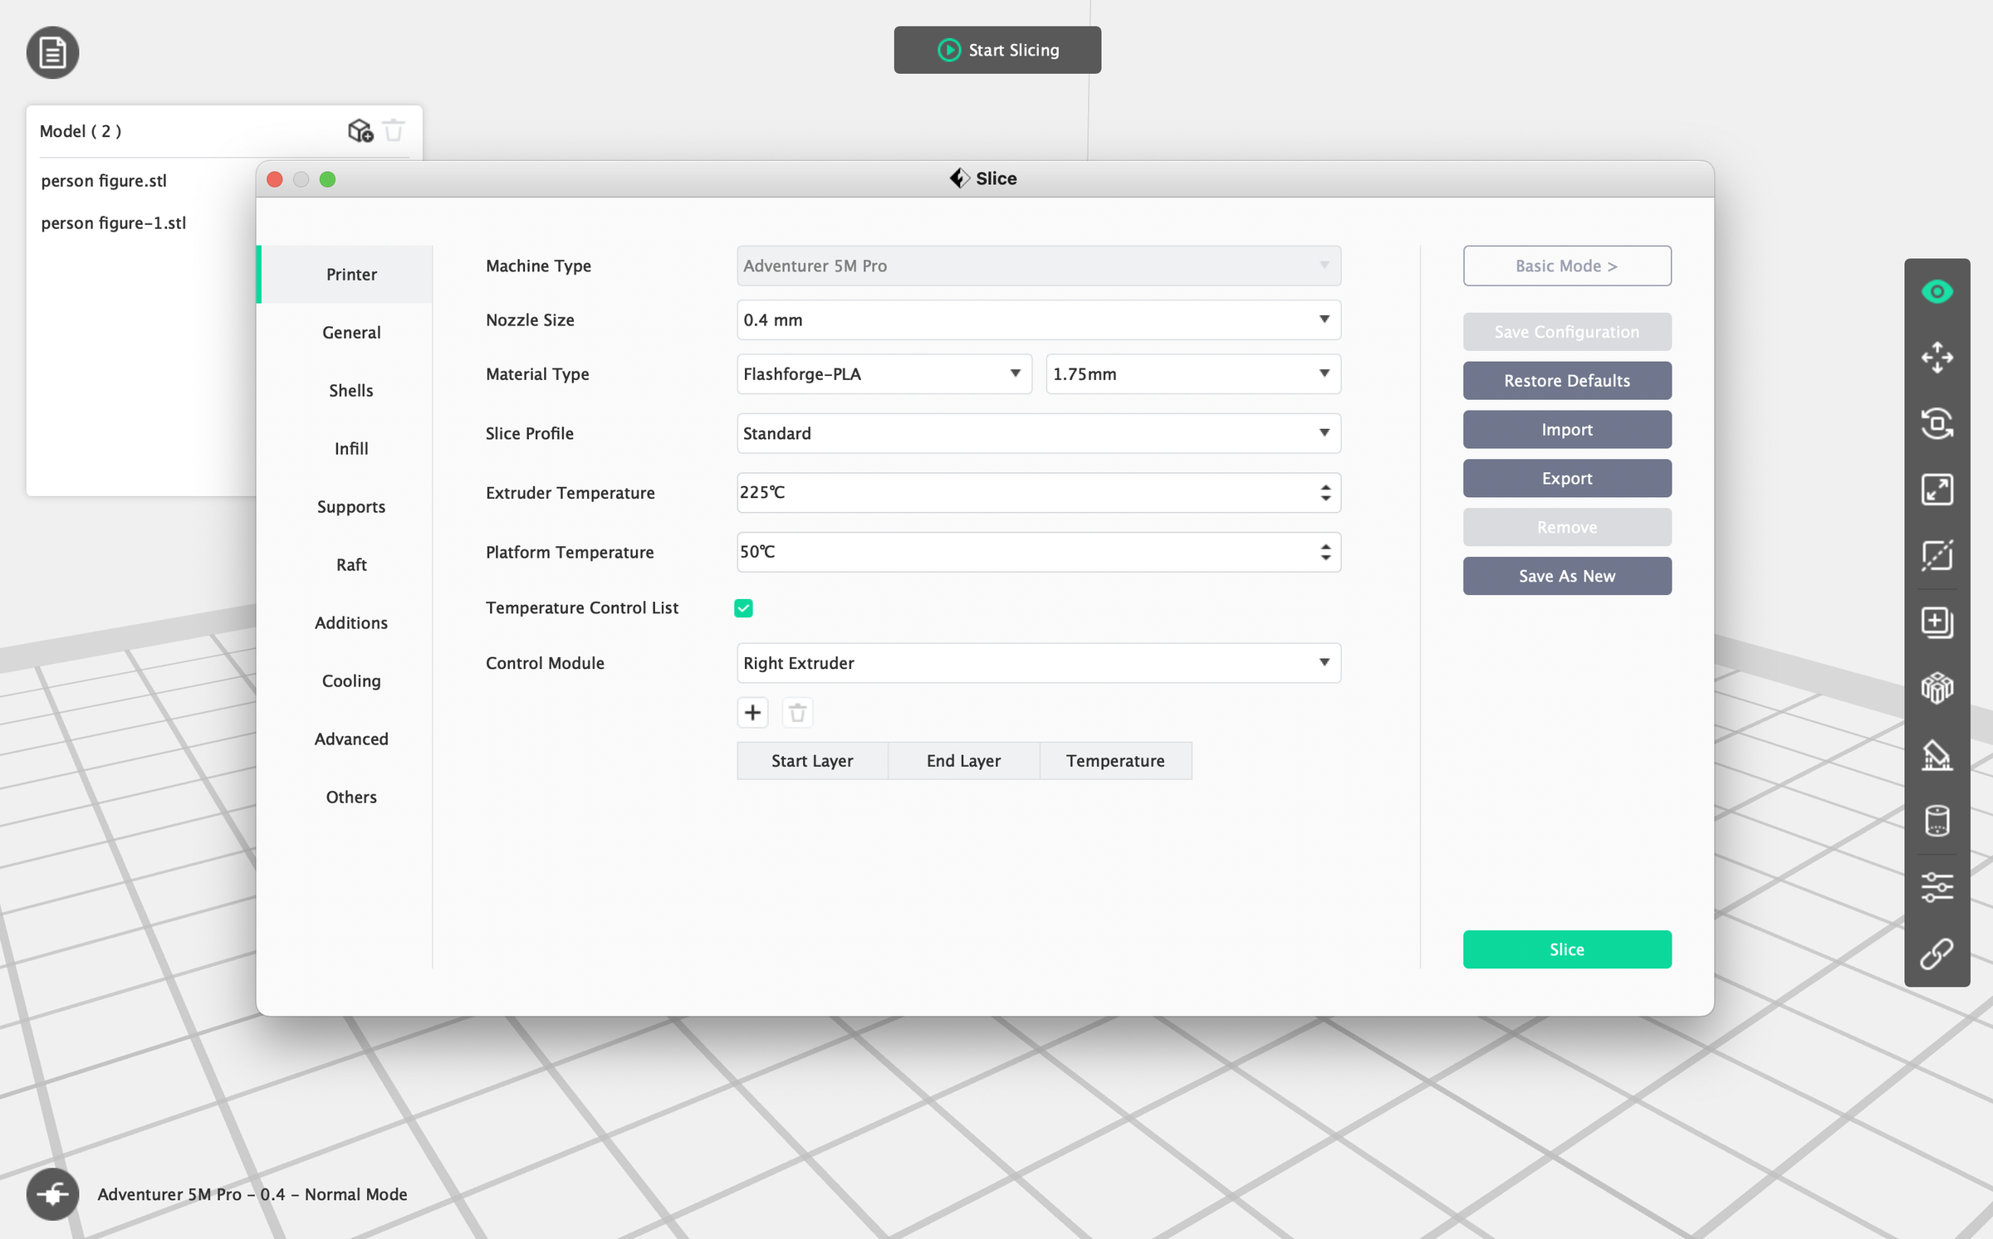
Task: Open the Control Module dropdown
Action: 1038,663
